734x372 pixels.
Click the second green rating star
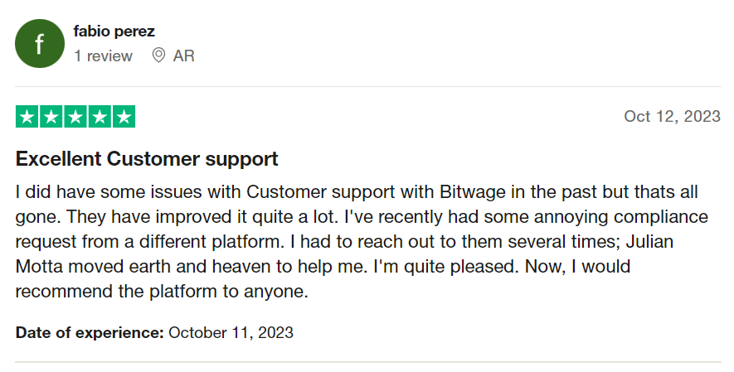click(51, 117)
